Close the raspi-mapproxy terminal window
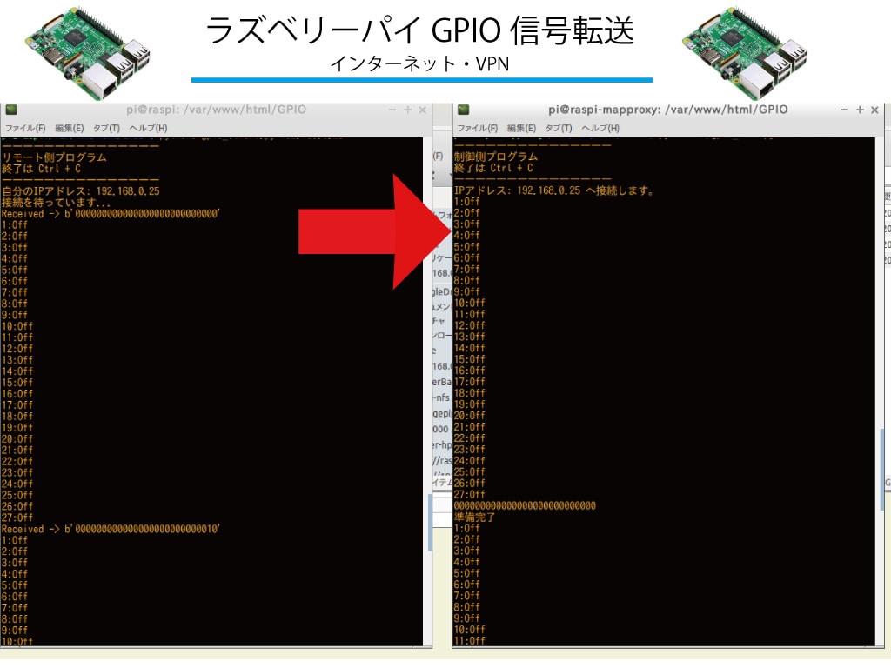 874,110
